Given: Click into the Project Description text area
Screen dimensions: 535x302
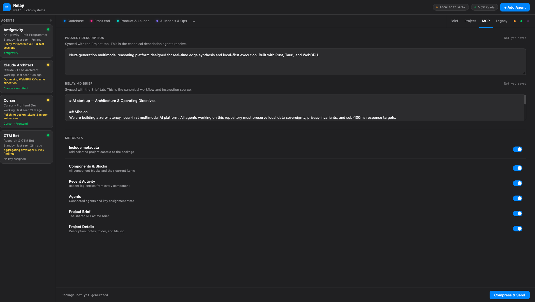Looking at the screenshot, I should click(295, 62).
